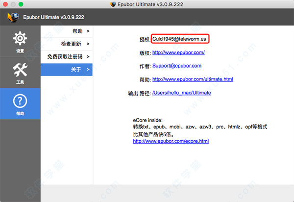294x202 pixels.
Task: Click the 作者 label
Action: [145, 66]
